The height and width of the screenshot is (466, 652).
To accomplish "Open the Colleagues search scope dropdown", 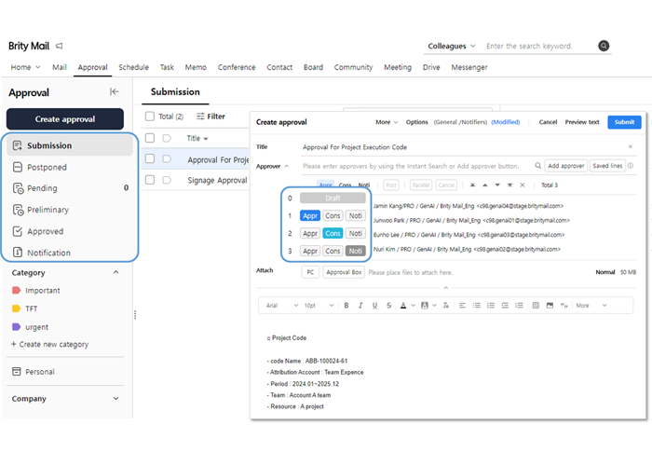I will point(452,46).
